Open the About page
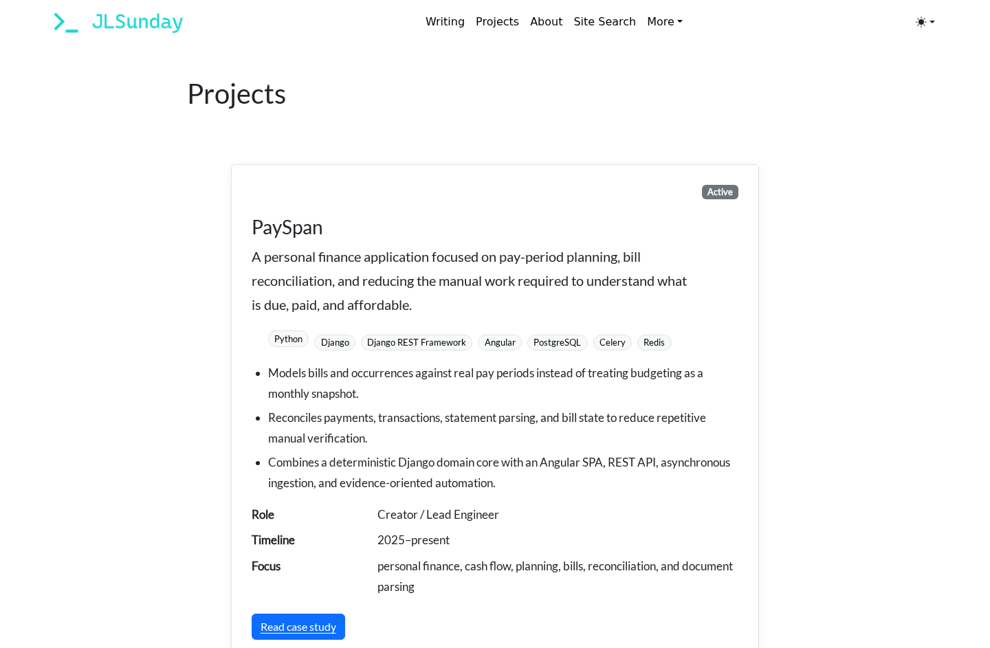This screenshot has height=648, width=990. click(546, 22)
